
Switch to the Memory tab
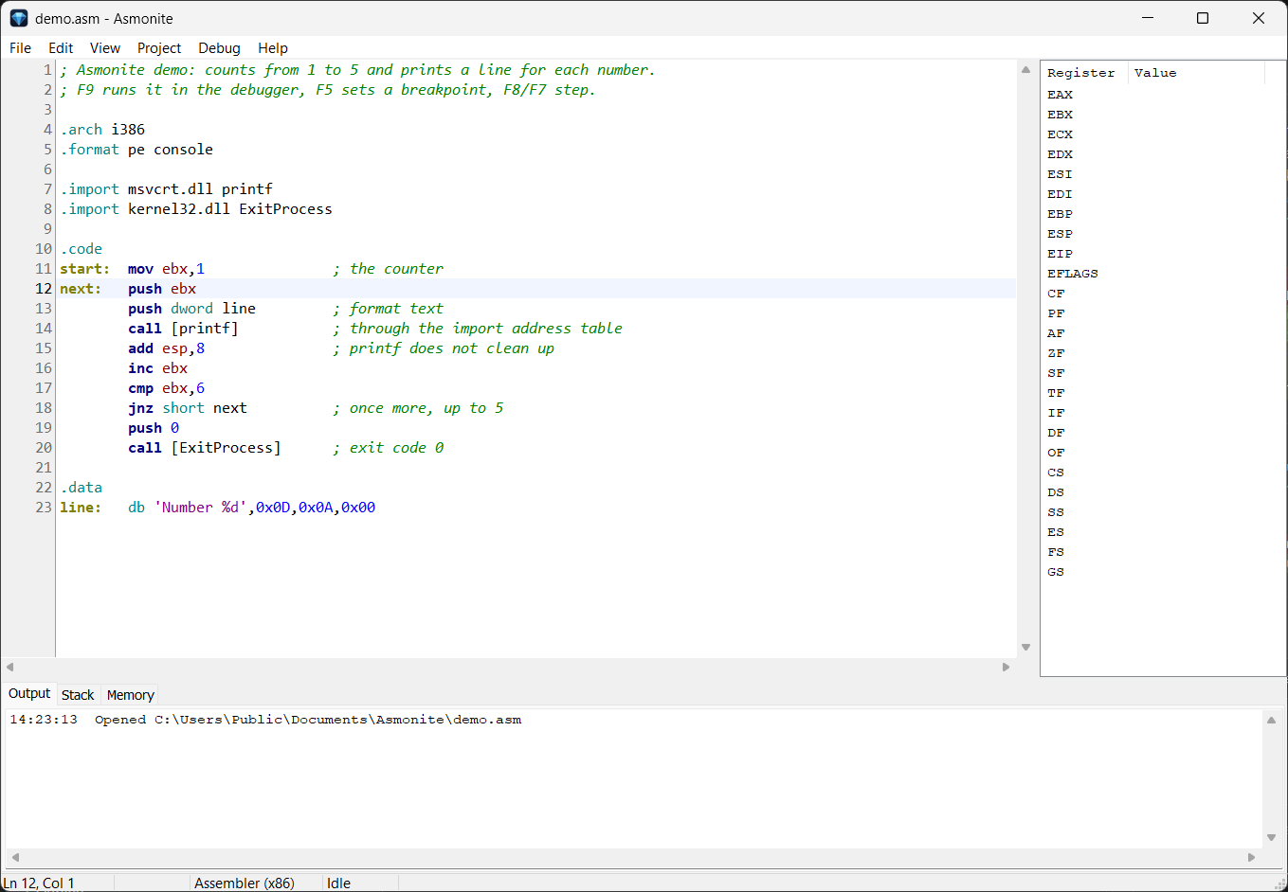131,695
